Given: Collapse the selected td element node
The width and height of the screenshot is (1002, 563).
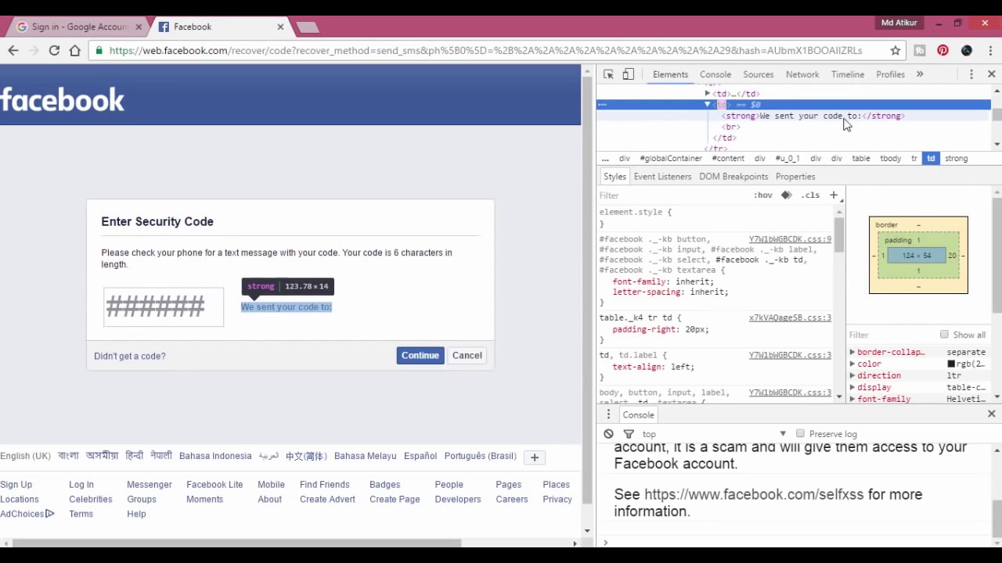Looking at the screenshot, I should point(708,104).
